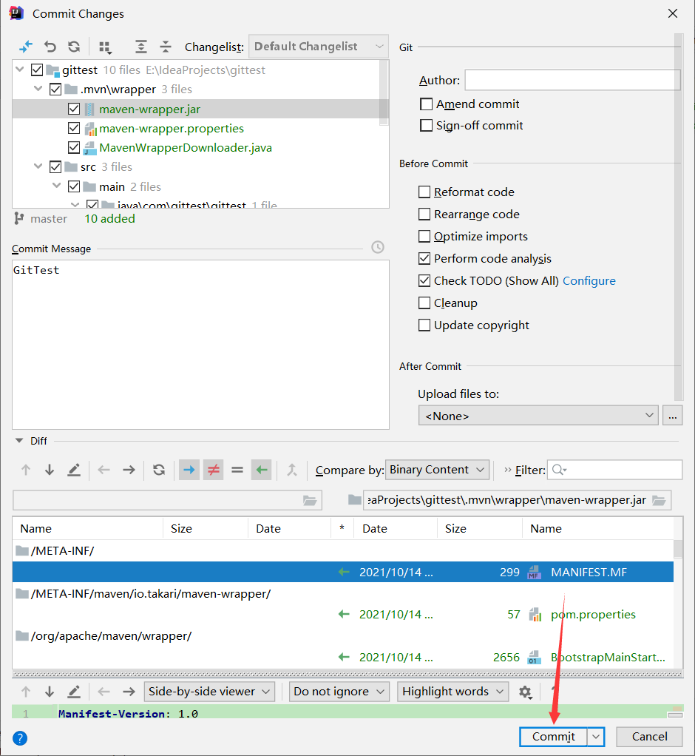Refresh changes in the top toolbar
This screenshot has height=756, width=695.
(74, 47)
